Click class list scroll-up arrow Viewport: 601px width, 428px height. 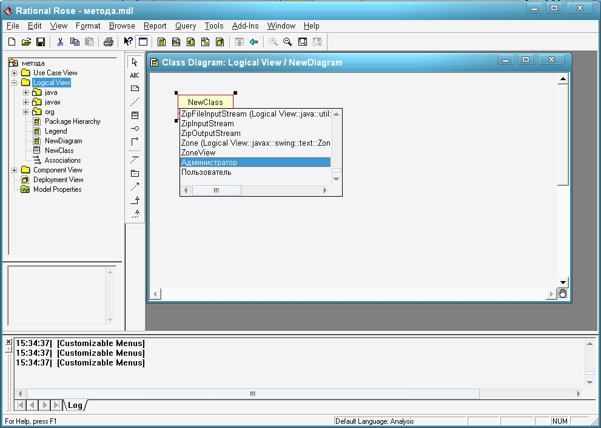click(x=336, y=114)
